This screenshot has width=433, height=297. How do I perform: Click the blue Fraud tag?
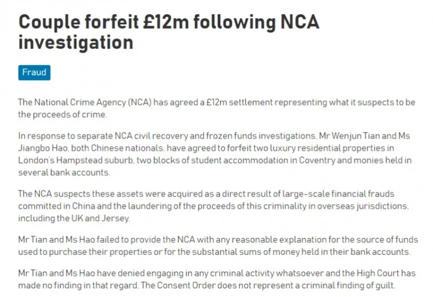pos(34,72)
